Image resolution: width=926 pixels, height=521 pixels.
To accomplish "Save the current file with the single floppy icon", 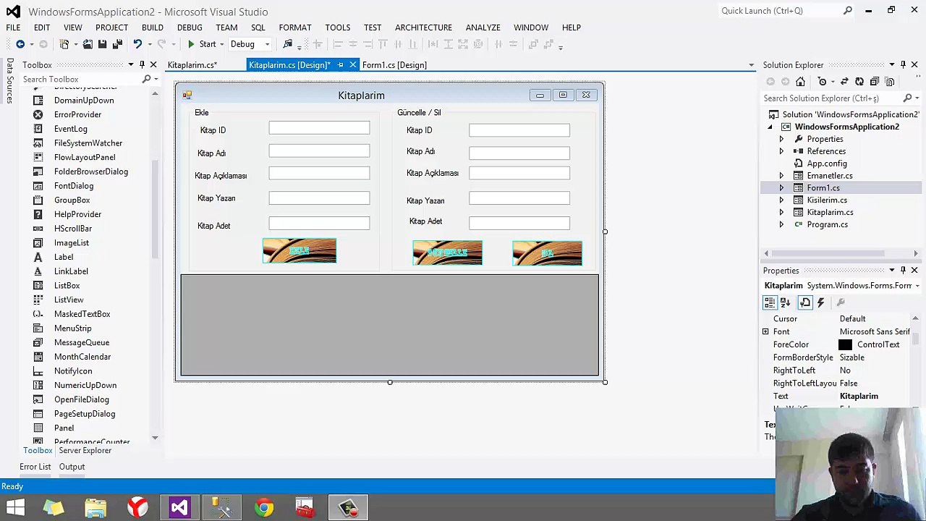I will tap(103, 44).
